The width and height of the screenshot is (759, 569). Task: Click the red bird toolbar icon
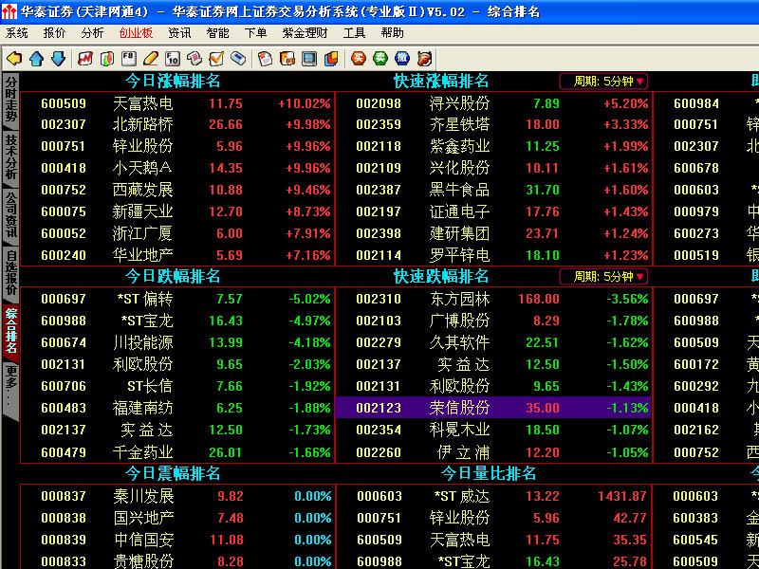point(424,59)
